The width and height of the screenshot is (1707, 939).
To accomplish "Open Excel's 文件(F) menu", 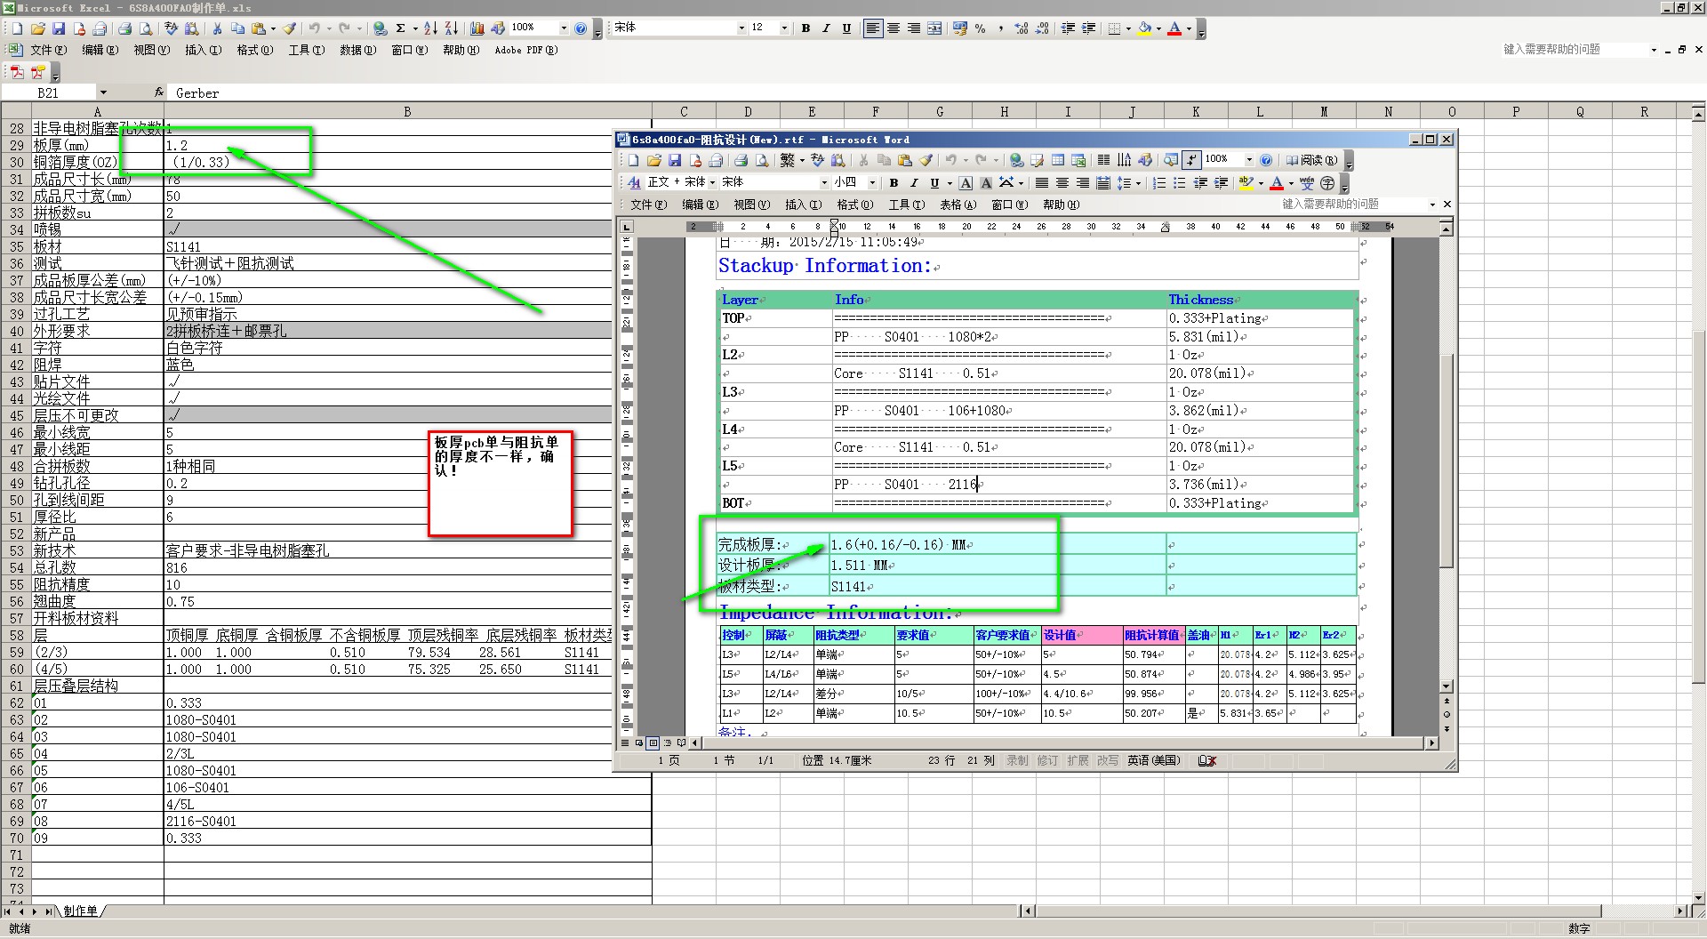I will point(48,50).
